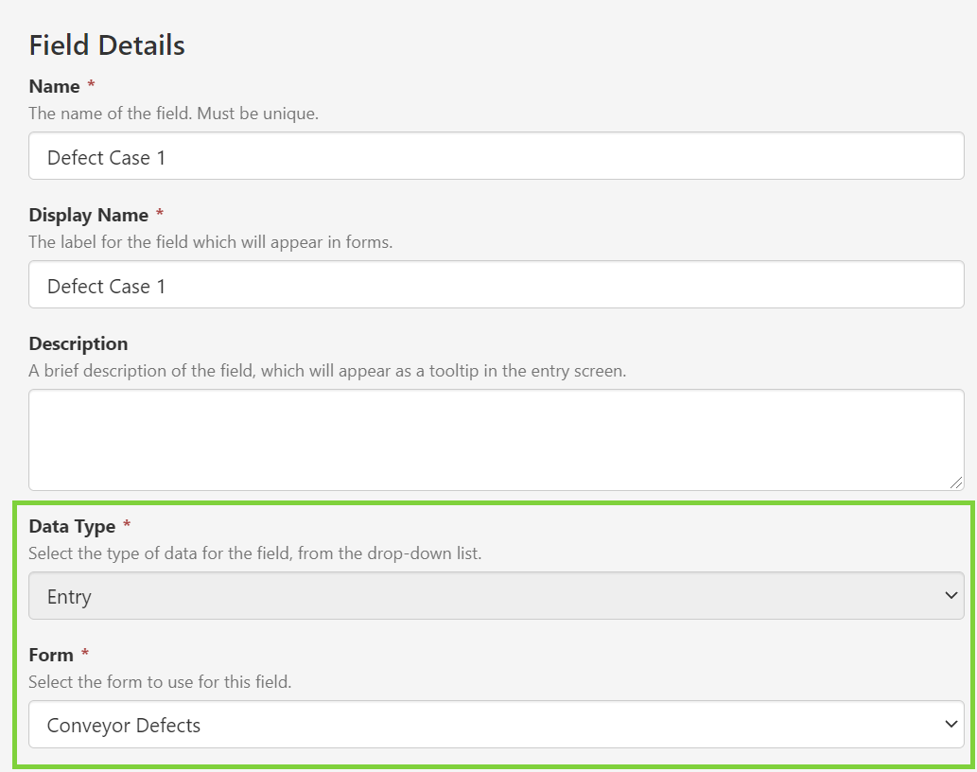The height and width of the screenshot is (772, 977).
Task: Click the Name field label
Action: pyautogui.click(x=54, y=87)
